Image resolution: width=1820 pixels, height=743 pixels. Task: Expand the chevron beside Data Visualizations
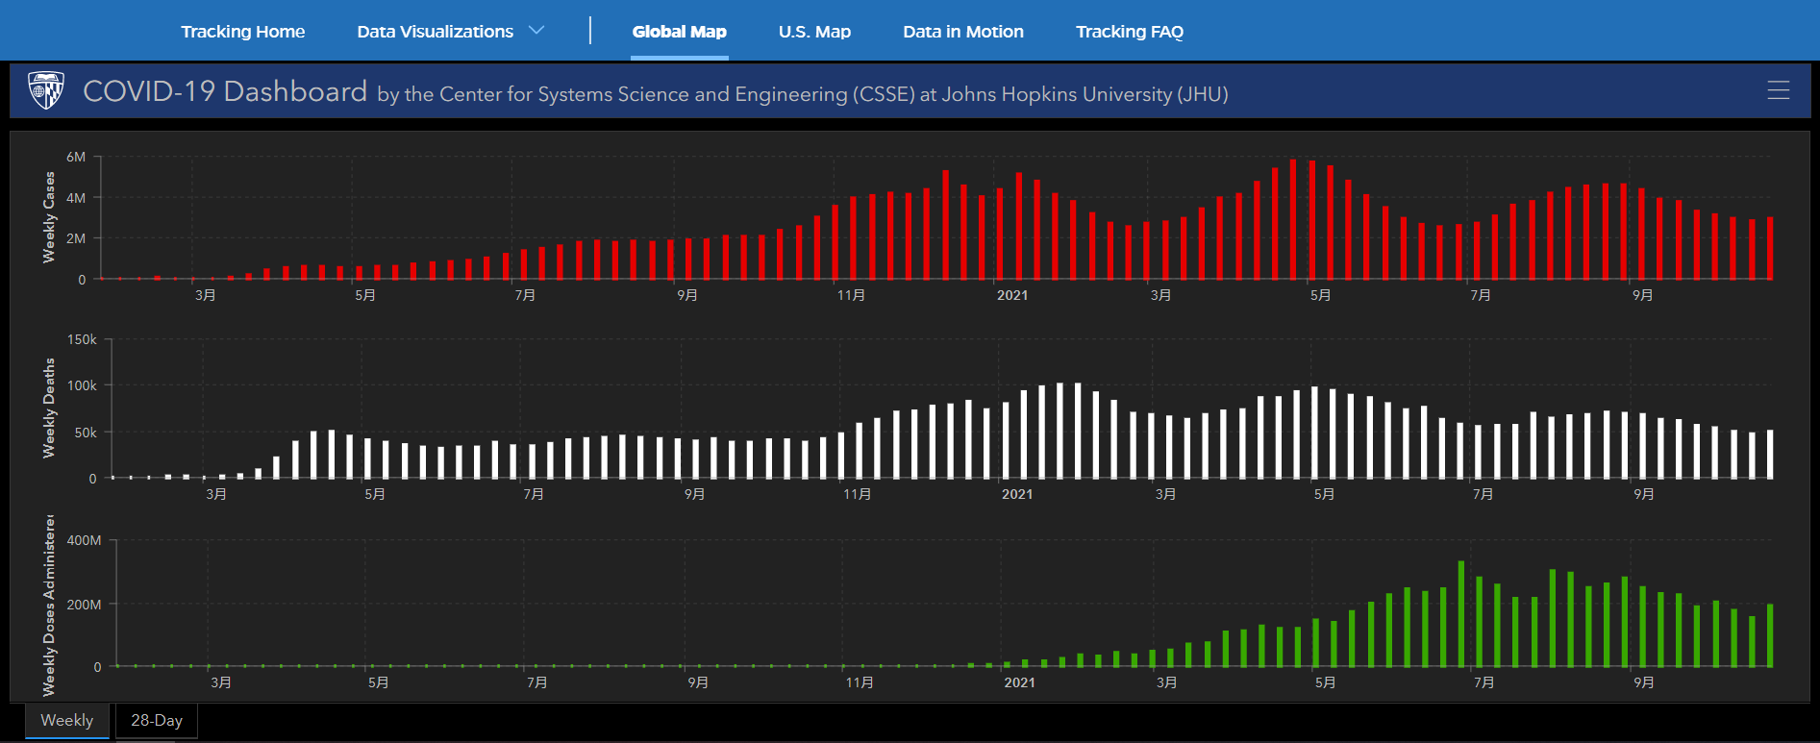[x=536, y=31]
